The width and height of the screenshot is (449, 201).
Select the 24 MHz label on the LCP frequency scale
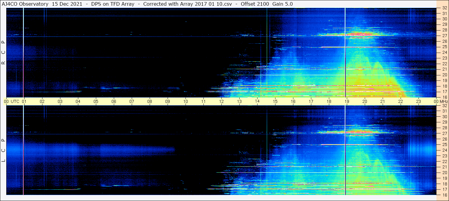[x=444, y=150]
